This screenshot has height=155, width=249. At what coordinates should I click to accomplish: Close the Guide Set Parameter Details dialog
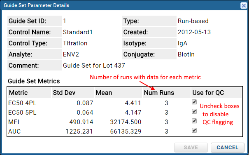(x=244, y=6)
